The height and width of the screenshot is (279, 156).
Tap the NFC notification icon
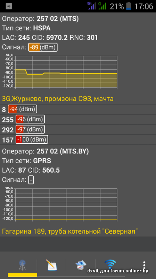(9, 6)
